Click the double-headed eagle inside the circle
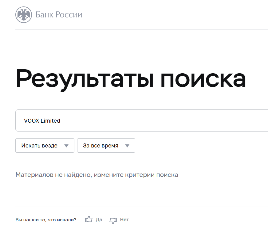The width and height of the screenshot is (268, 233). [x=23, y=14]
